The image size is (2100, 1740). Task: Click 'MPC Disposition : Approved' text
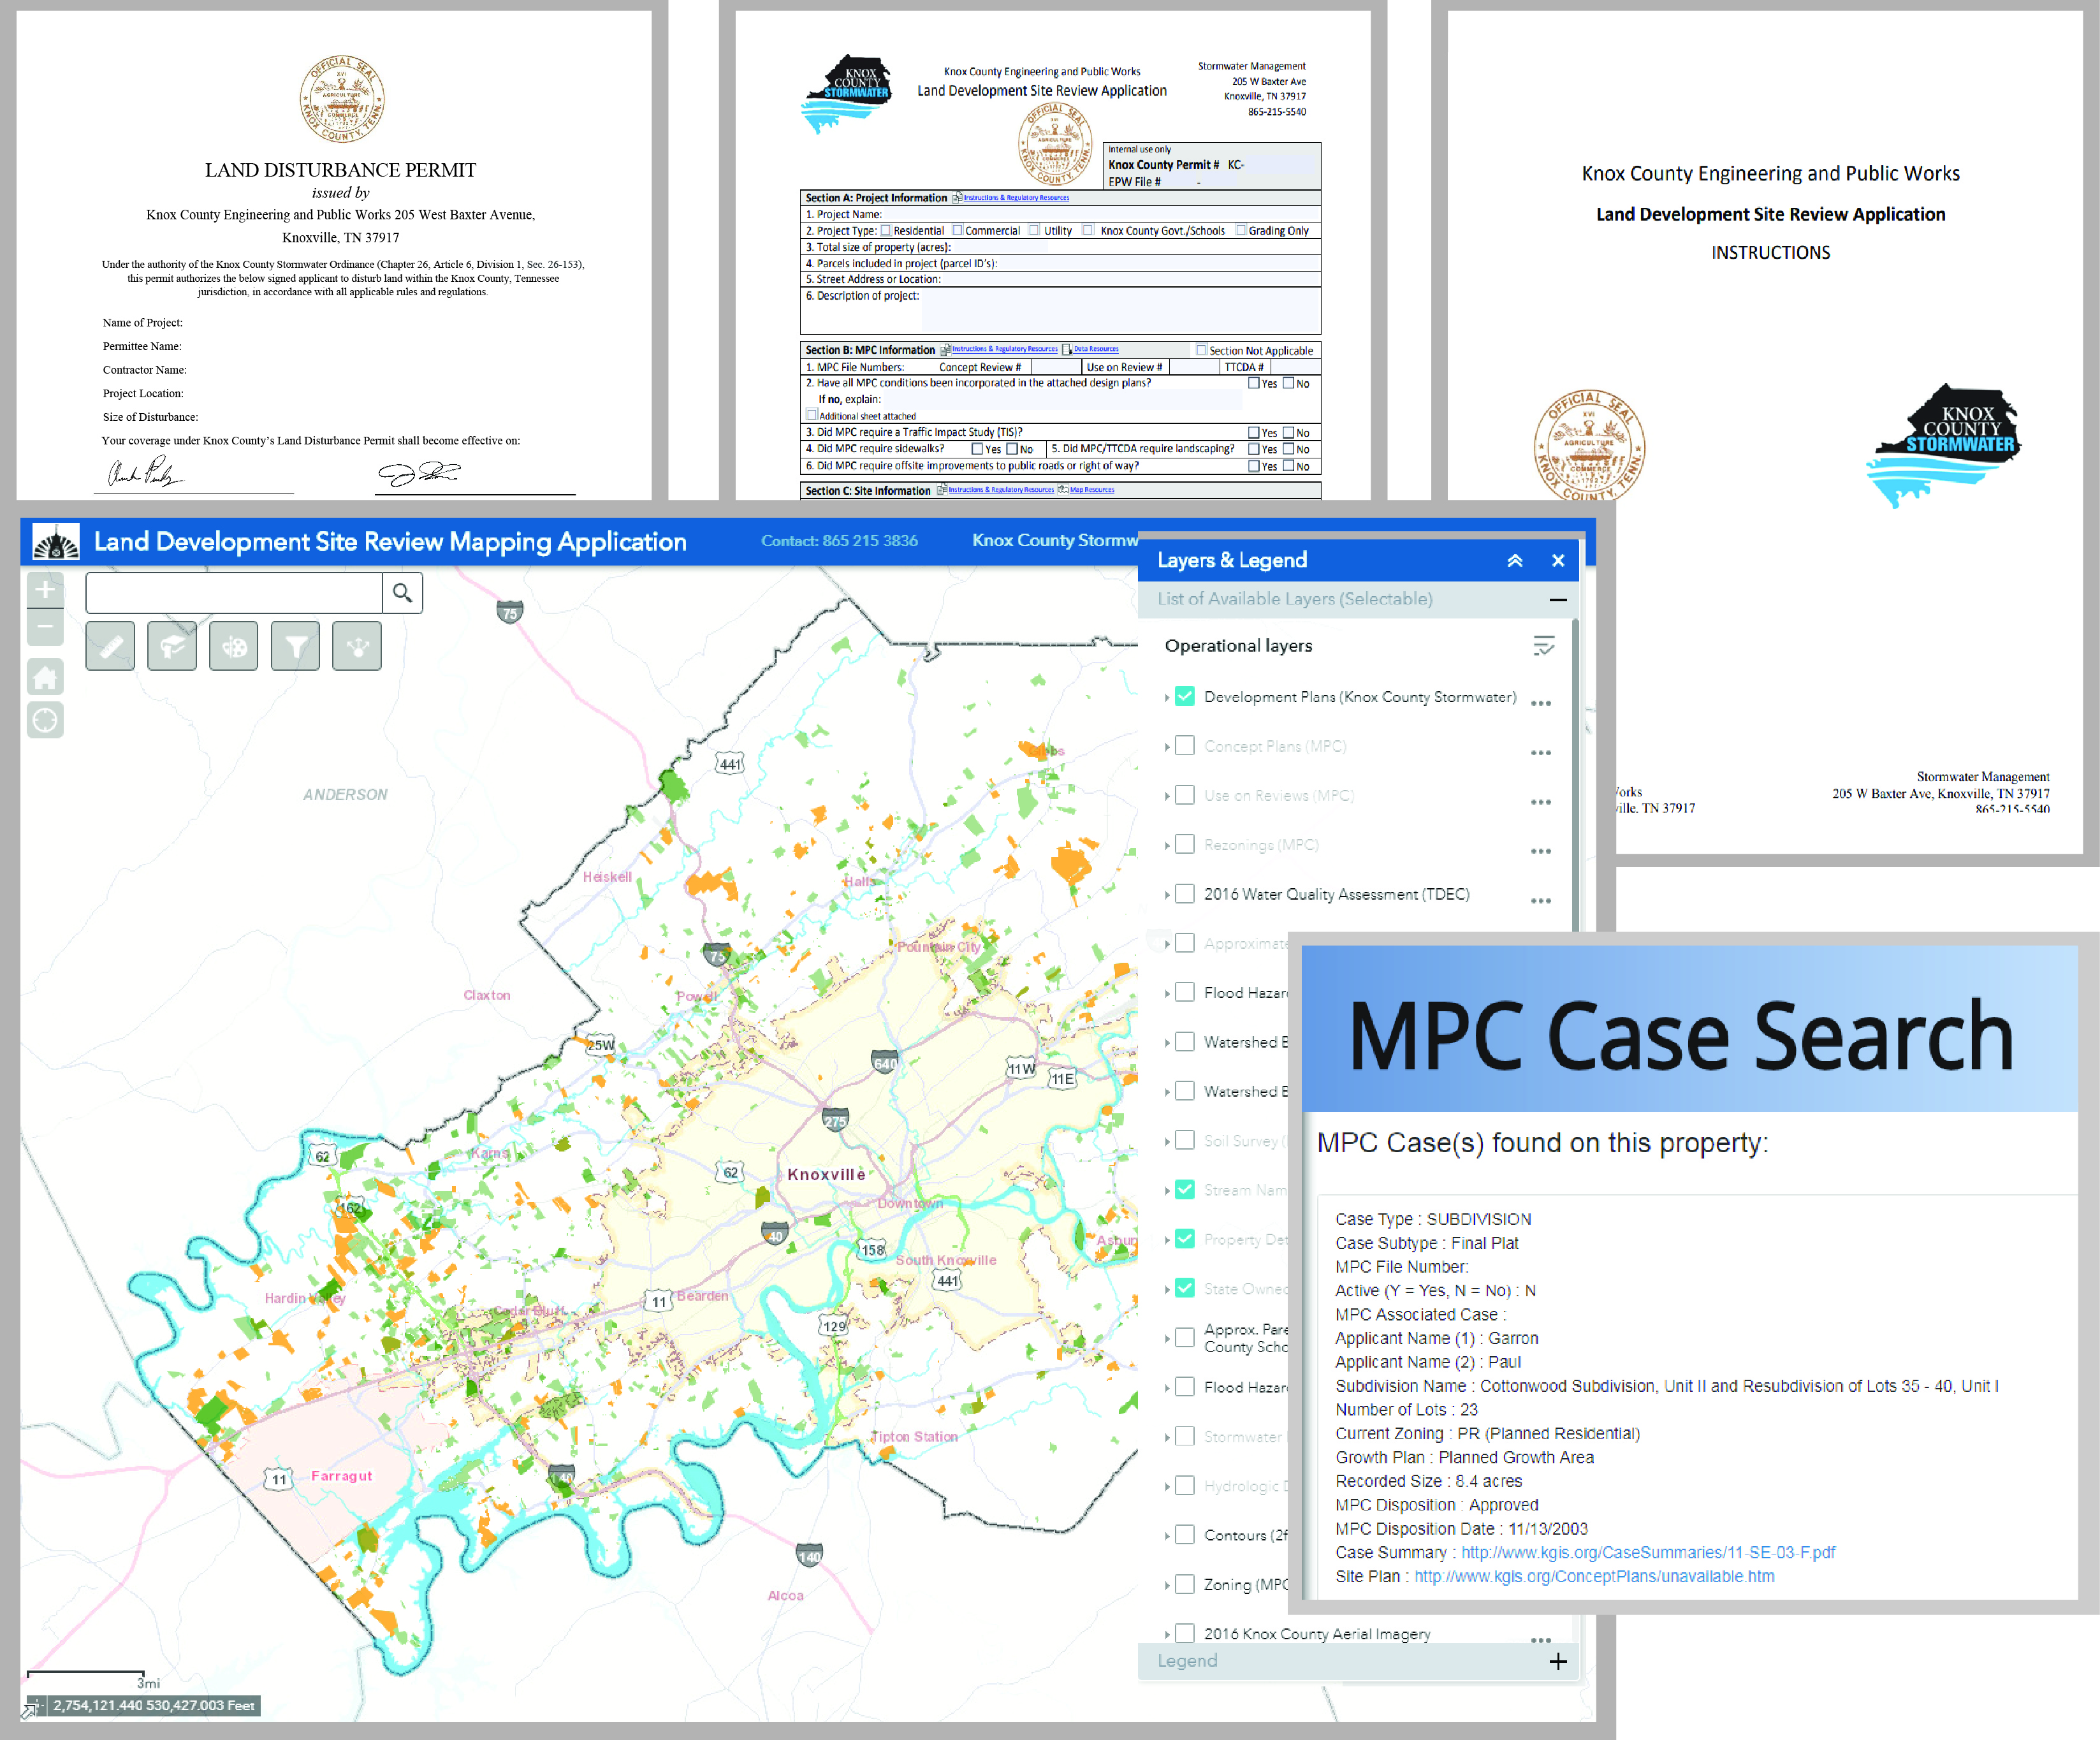point(1437,1505)
